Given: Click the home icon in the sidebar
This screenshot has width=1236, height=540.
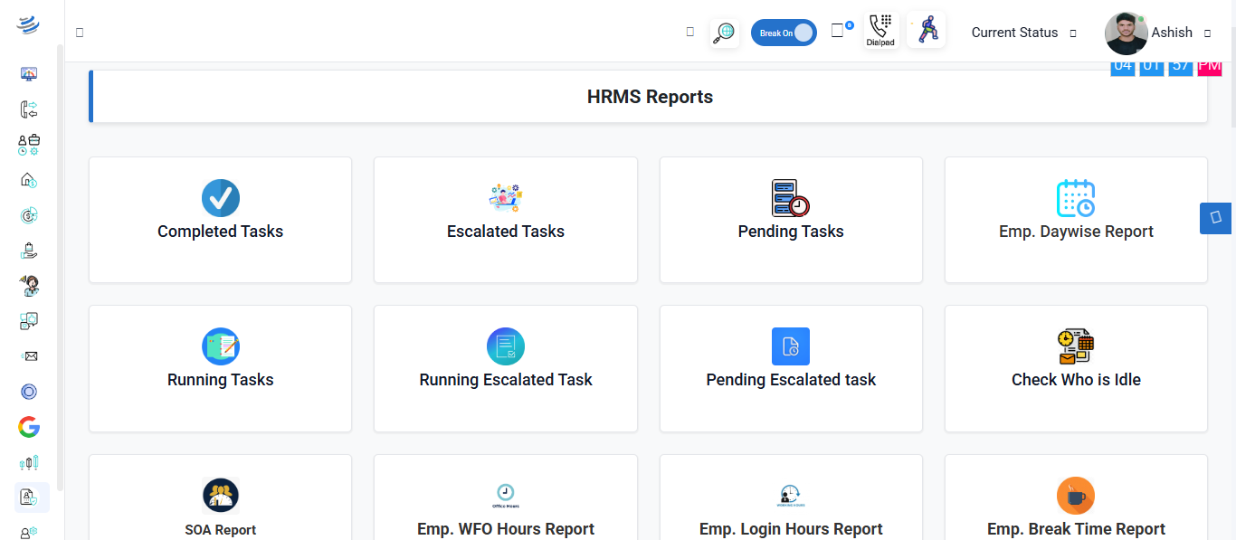Looking at the screenshot, I should [x=28, y=180].
